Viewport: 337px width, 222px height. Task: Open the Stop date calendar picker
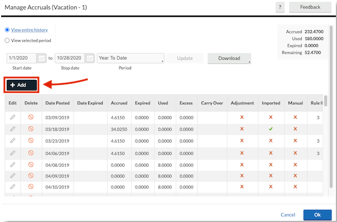pos(90,58)
